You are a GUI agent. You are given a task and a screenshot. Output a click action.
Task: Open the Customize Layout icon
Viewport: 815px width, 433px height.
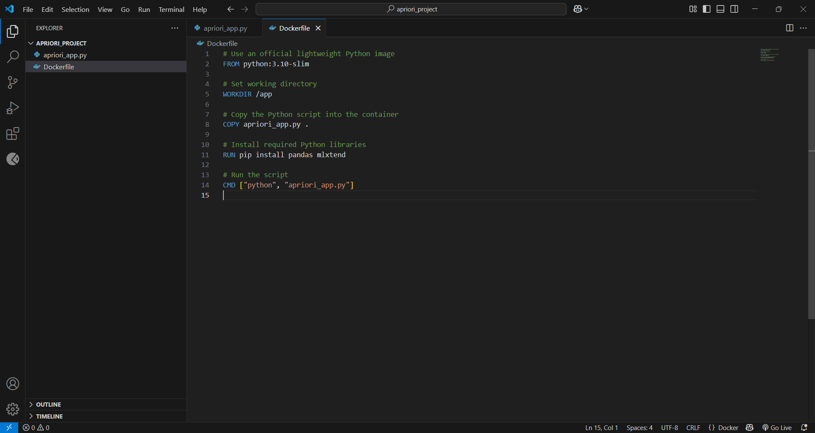[x=693, y=9]
